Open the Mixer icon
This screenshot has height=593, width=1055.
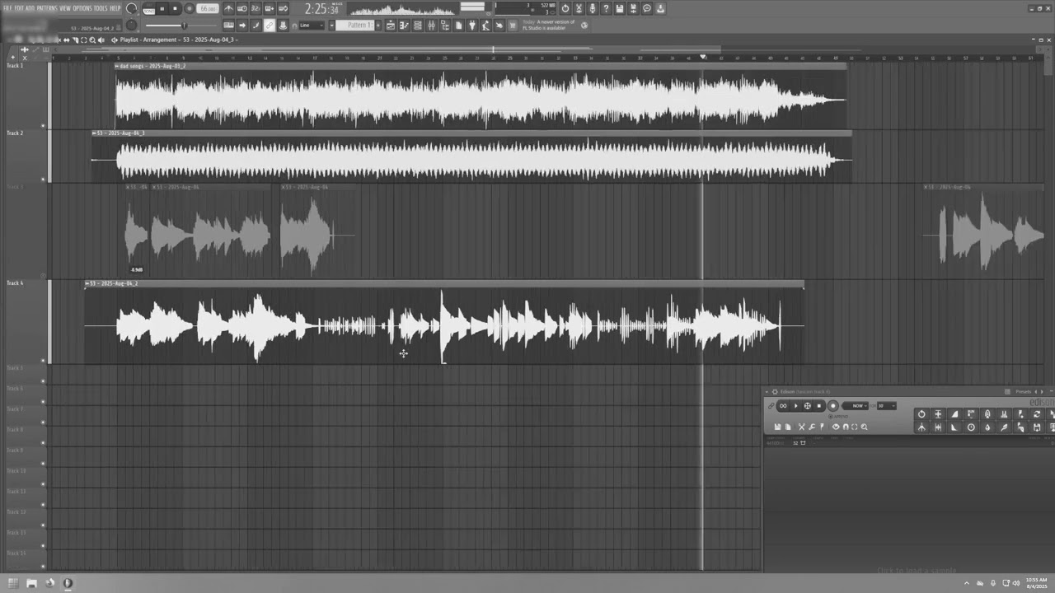[432, 26]
